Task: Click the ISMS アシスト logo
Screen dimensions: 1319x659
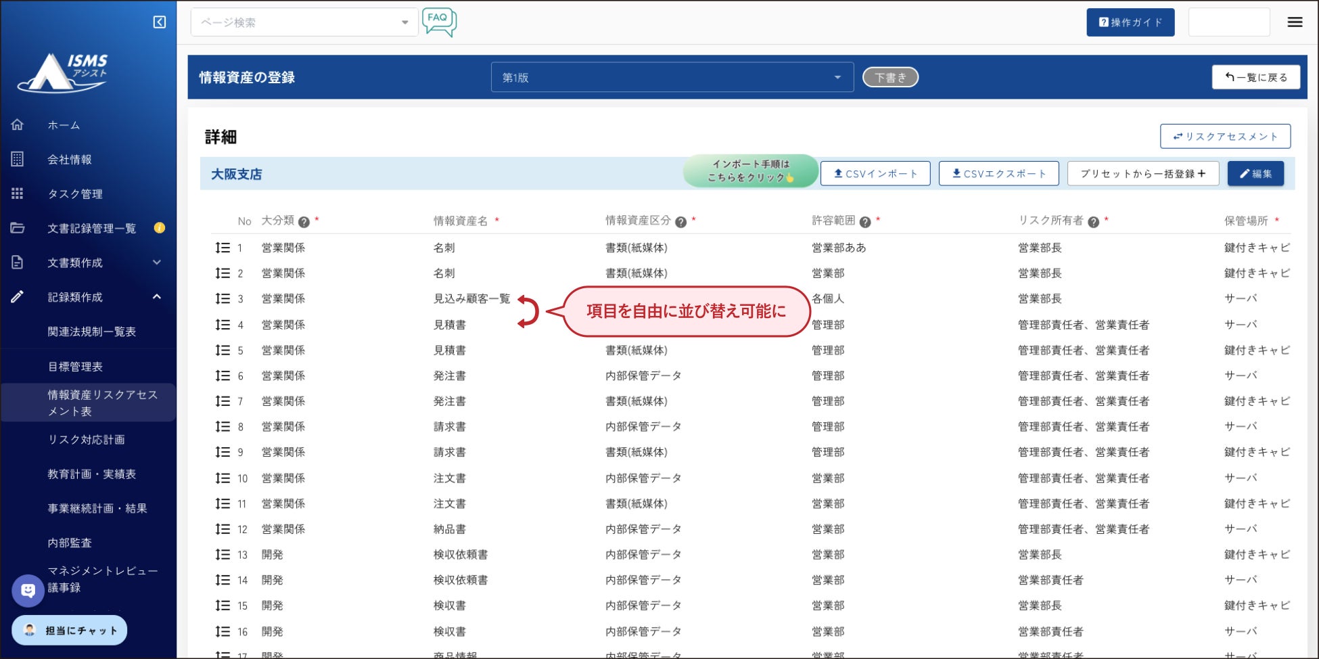Action: tap(63, 72)
